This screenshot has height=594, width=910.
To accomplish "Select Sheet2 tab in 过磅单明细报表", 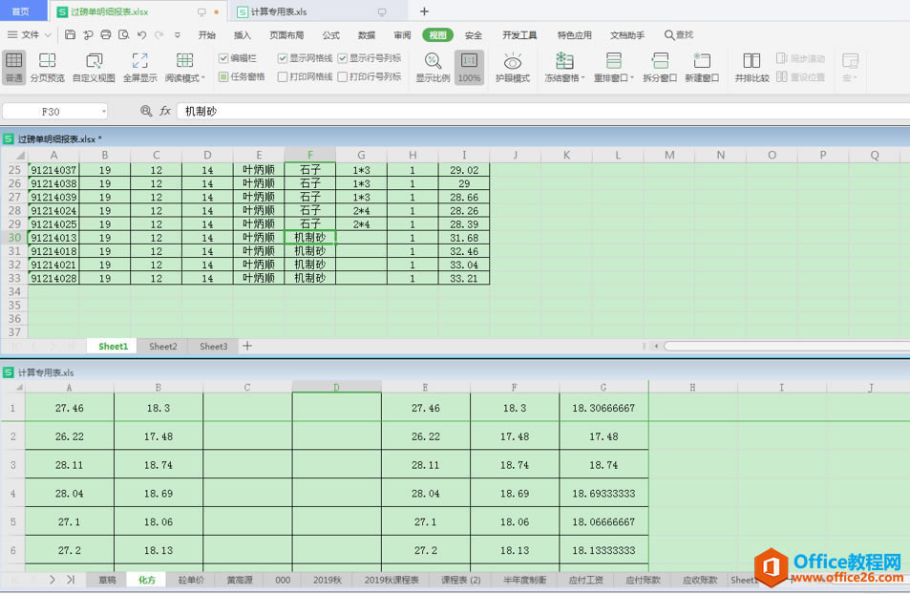I will click(x=163, y=346).
